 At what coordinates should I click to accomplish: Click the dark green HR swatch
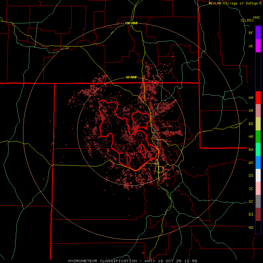[x=258, y=137]
